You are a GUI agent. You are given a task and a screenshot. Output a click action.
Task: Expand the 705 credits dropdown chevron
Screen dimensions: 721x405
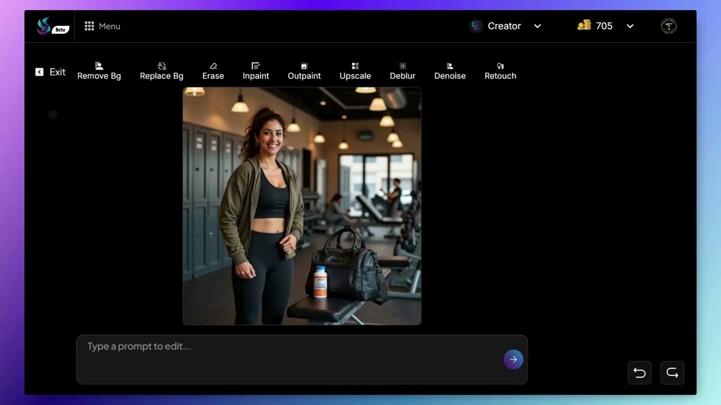click(x=630, y=26)
